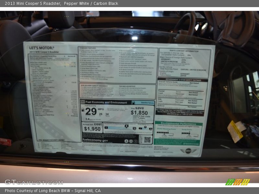Click the round agency seals near fueleconomy.gov
Screen dimensions: 259x194
131,141
